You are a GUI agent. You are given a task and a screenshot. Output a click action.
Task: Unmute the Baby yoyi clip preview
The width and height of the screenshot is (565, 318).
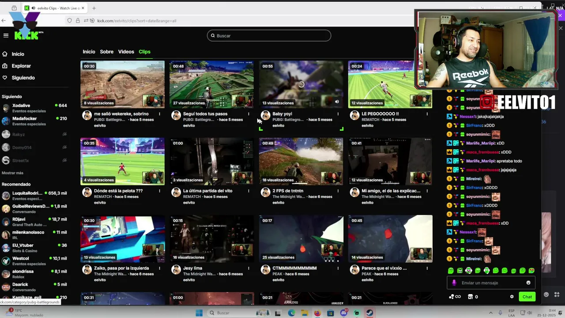pyautogui.click(x=337, y=102)
